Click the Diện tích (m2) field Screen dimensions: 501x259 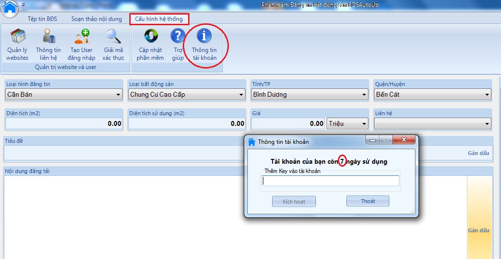(63, 124)
